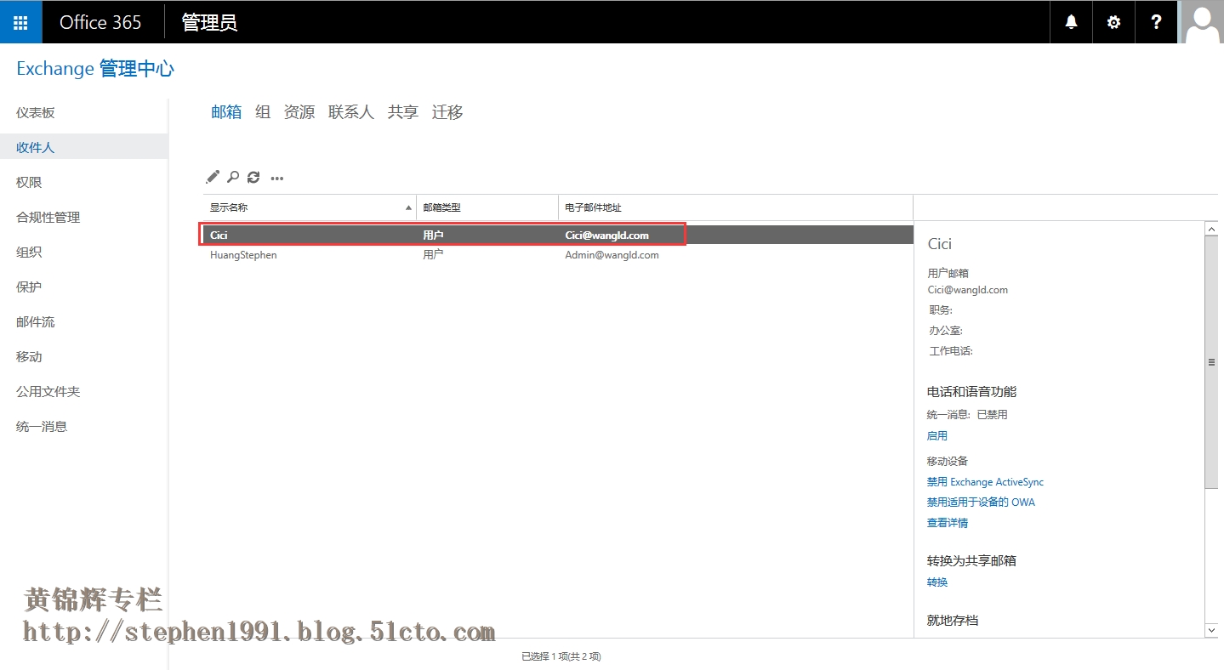Open 组织 in the left navigation
1224x670 pixels.
tap(29, 253)
